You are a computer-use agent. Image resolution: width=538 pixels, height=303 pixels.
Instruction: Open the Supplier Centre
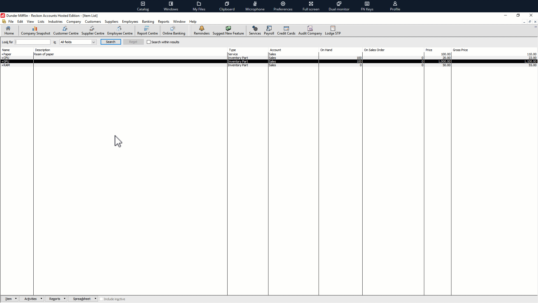point(93,31)
